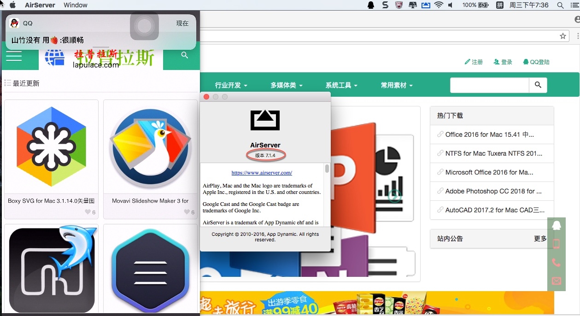
Task: Click the QQ登陆 login link
Action: (x=536, y=62)
